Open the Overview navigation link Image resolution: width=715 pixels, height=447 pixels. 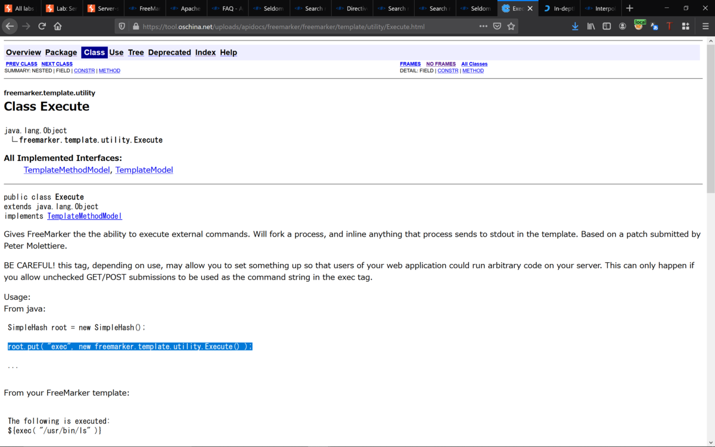[23, 52]
